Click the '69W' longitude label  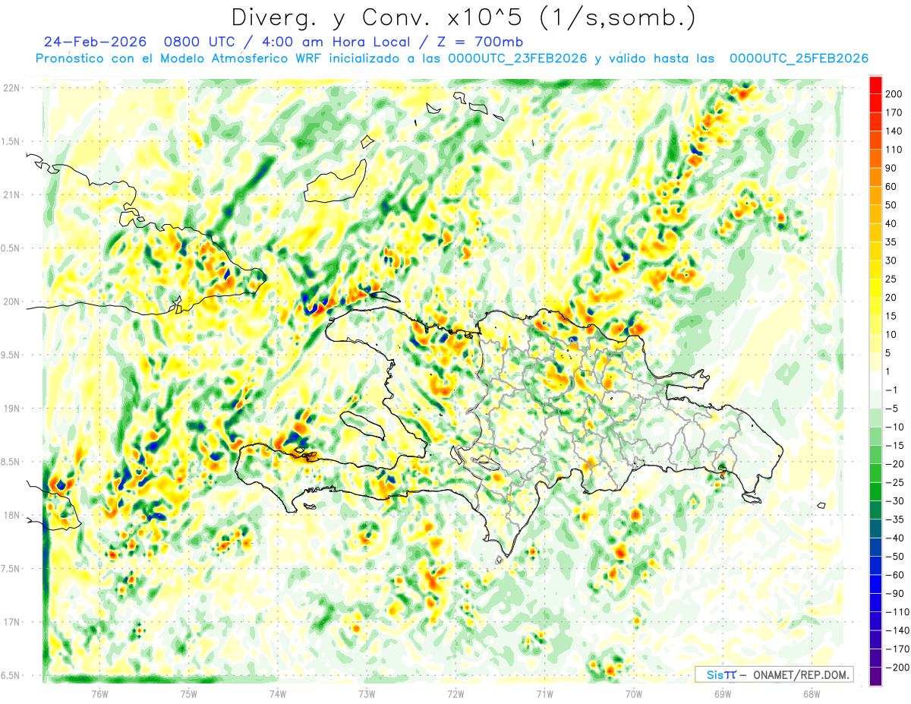(x=723, y=693)
